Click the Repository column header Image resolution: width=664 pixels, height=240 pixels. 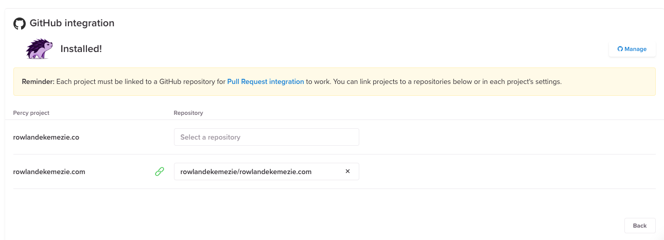pyautogui.click(x=188, y=113)
